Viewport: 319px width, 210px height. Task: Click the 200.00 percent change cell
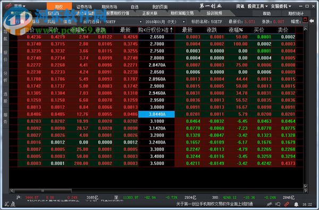click(81, 163)
